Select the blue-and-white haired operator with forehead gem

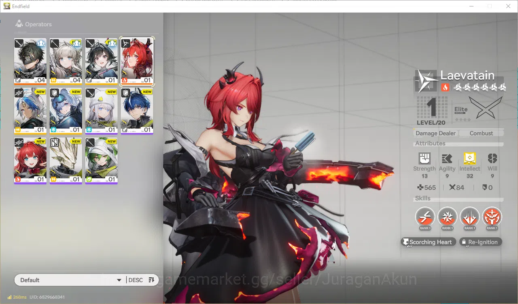click(x=30, y=111)
